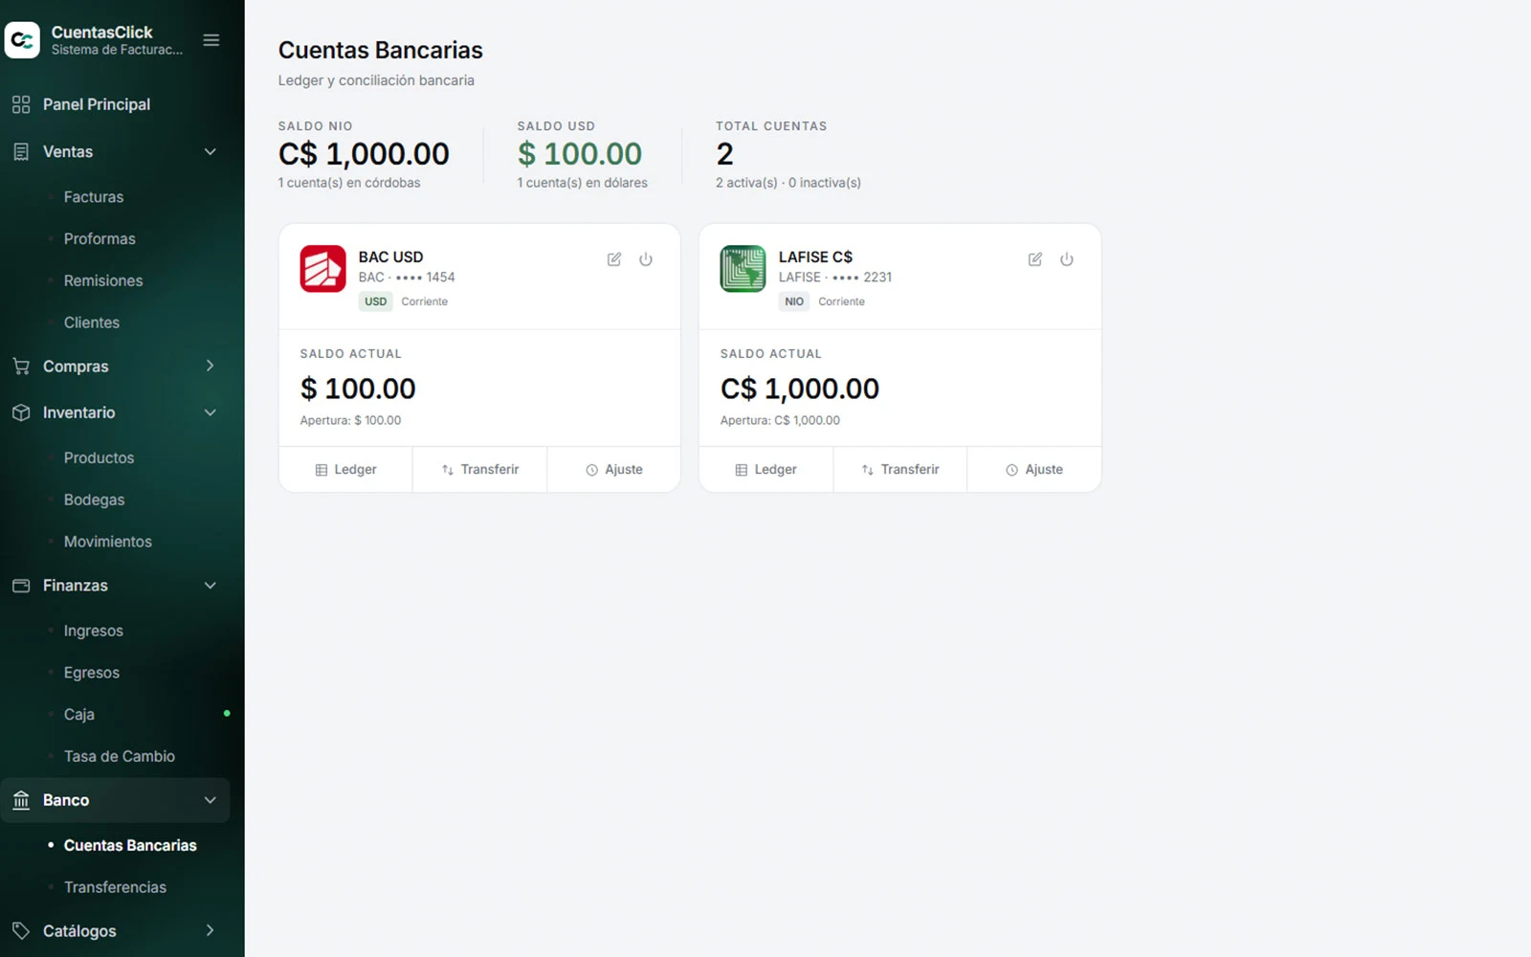The height and width of the screenshot is (957, 1531).
Task: Open Ajuste for BAC USD account
Action: [x=614, y=470]
